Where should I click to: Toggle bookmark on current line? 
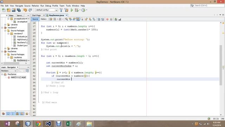[x=94, y=19]
